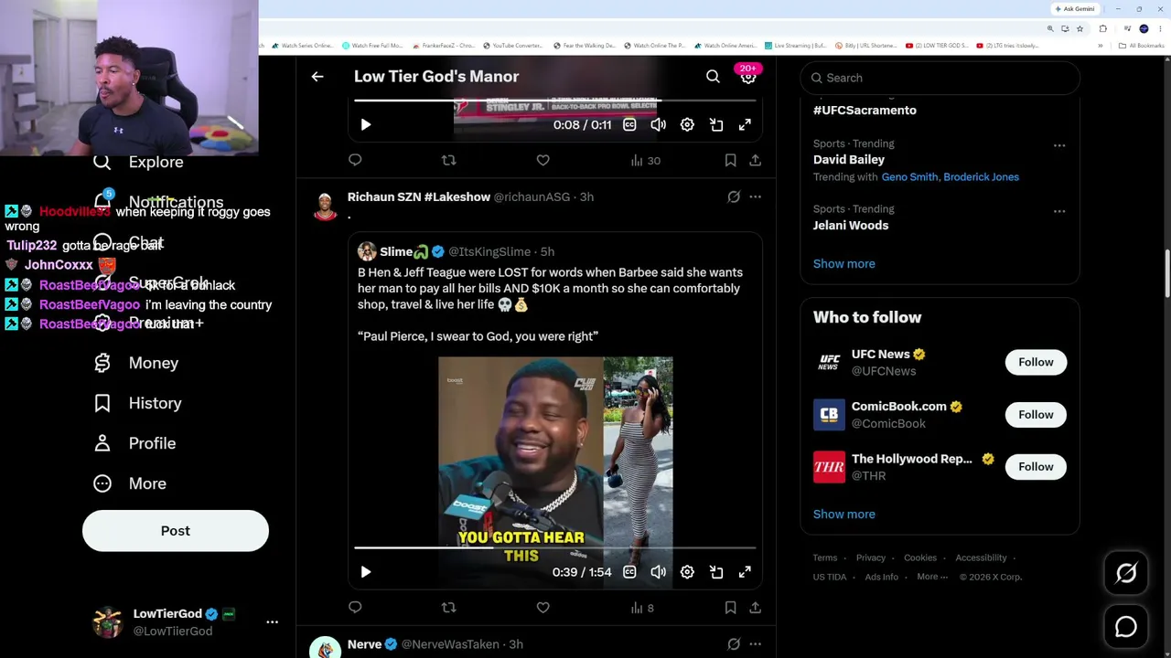Open the Grok floating button
Image resolution: width=1171 pixels, height=658 pixels.
pyautogui.click(x=1126, y=574)
